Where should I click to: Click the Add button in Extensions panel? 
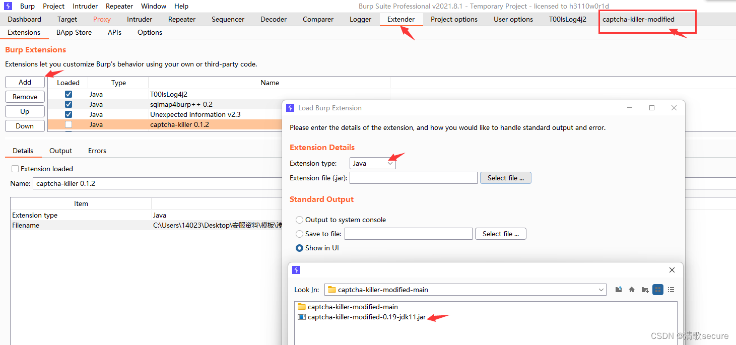[24, 82]
